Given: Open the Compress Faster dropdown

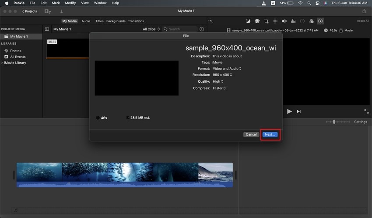Looking at the screenshot, I should coord(219,88).
